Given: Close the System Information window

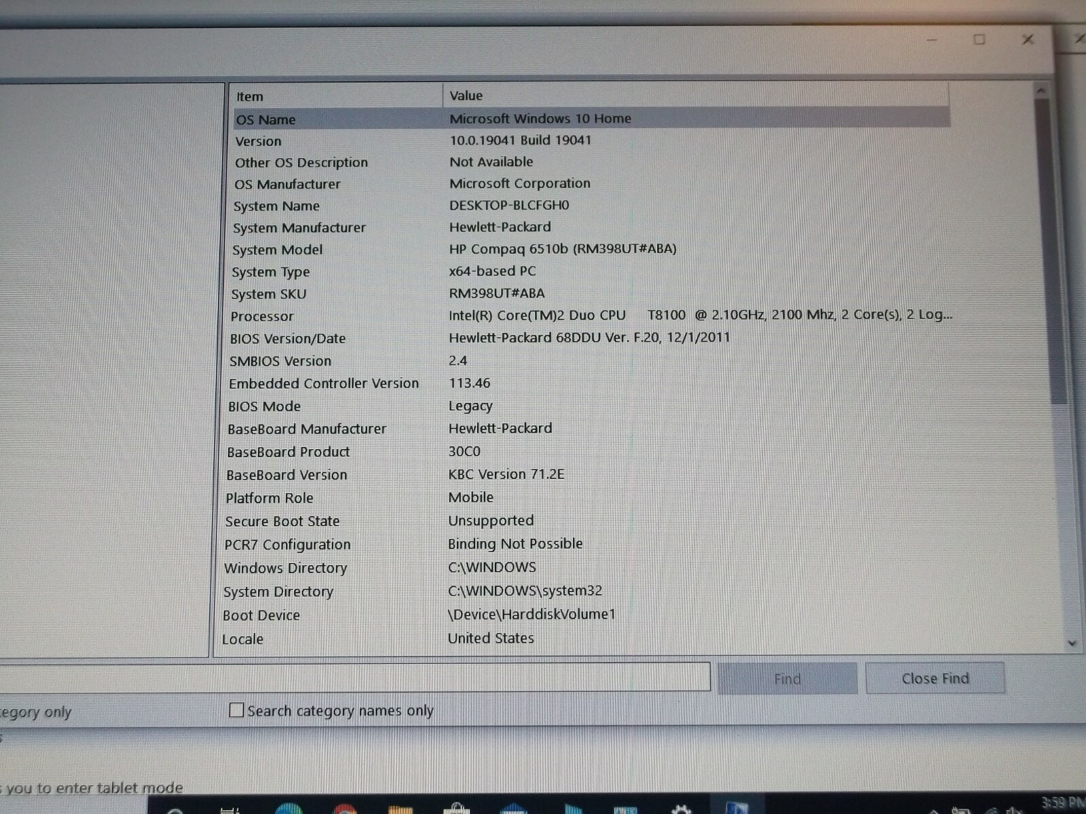Looking at the screenshot, I should (1028, 39).
